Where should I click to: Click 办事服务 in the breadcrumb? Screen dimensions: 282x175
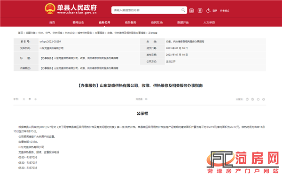[x=100, y=33]
